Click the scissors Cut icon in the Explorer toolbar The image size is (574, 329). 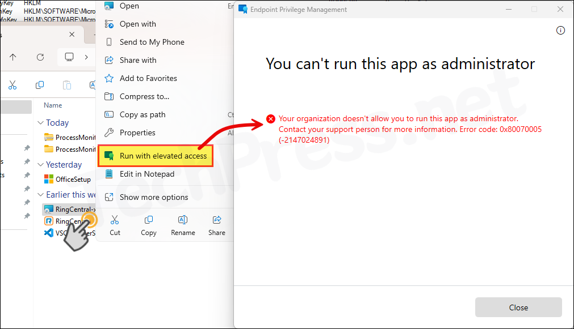(x=12, y=85)
